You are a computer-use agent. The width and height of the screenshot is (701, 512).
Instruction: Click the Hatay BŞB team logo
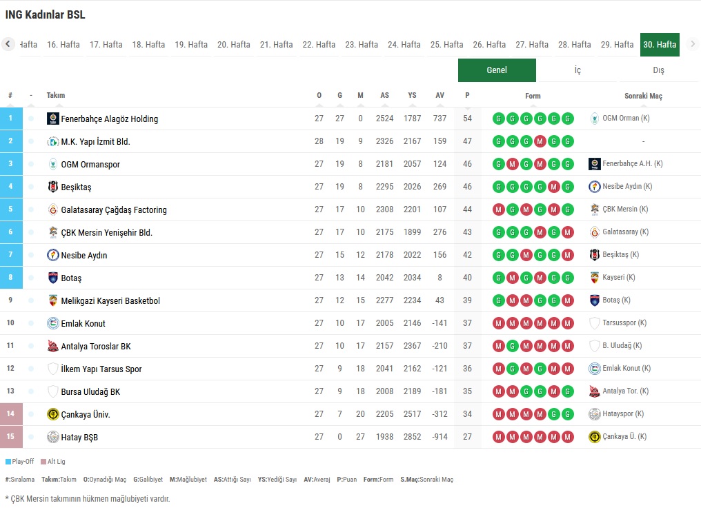click(52, 437)
